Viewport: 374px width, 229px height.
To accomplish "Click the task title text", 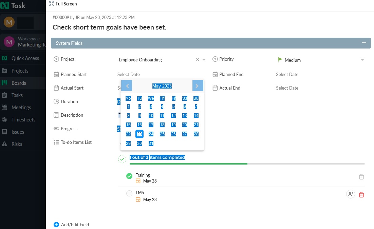I will click(109, 27).
